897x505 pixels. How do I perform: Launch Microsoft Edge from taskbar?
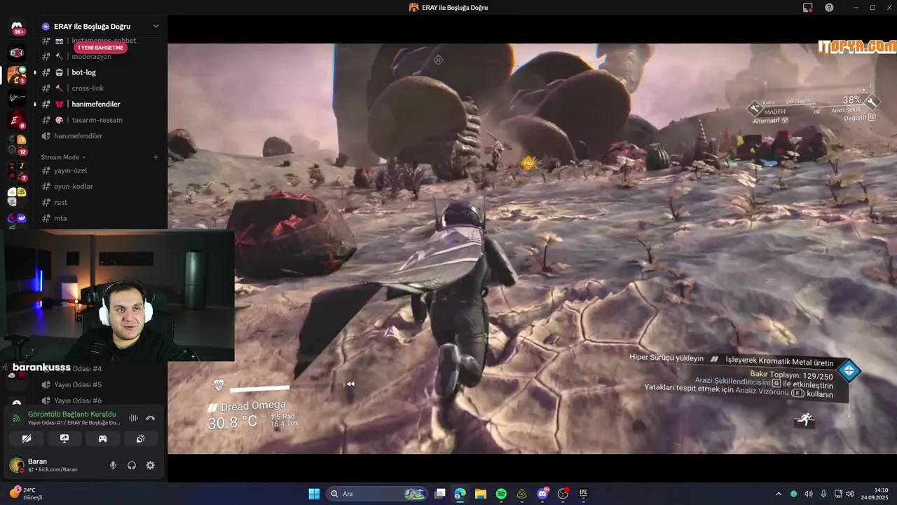click(x=460, y=494)
